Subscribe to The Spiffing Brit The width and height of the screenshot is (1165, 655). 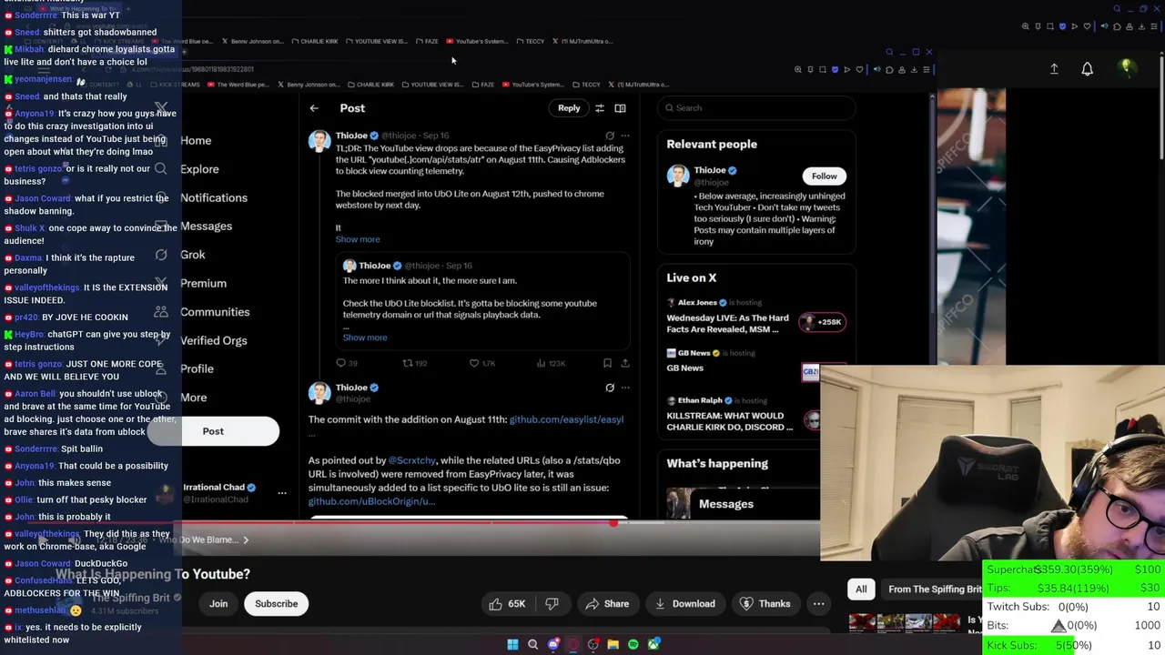[x=276, y=604]
